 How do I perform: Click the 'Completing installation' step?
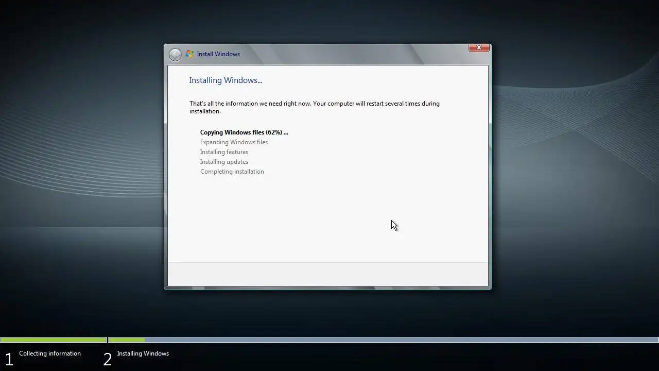coord(232,172)
